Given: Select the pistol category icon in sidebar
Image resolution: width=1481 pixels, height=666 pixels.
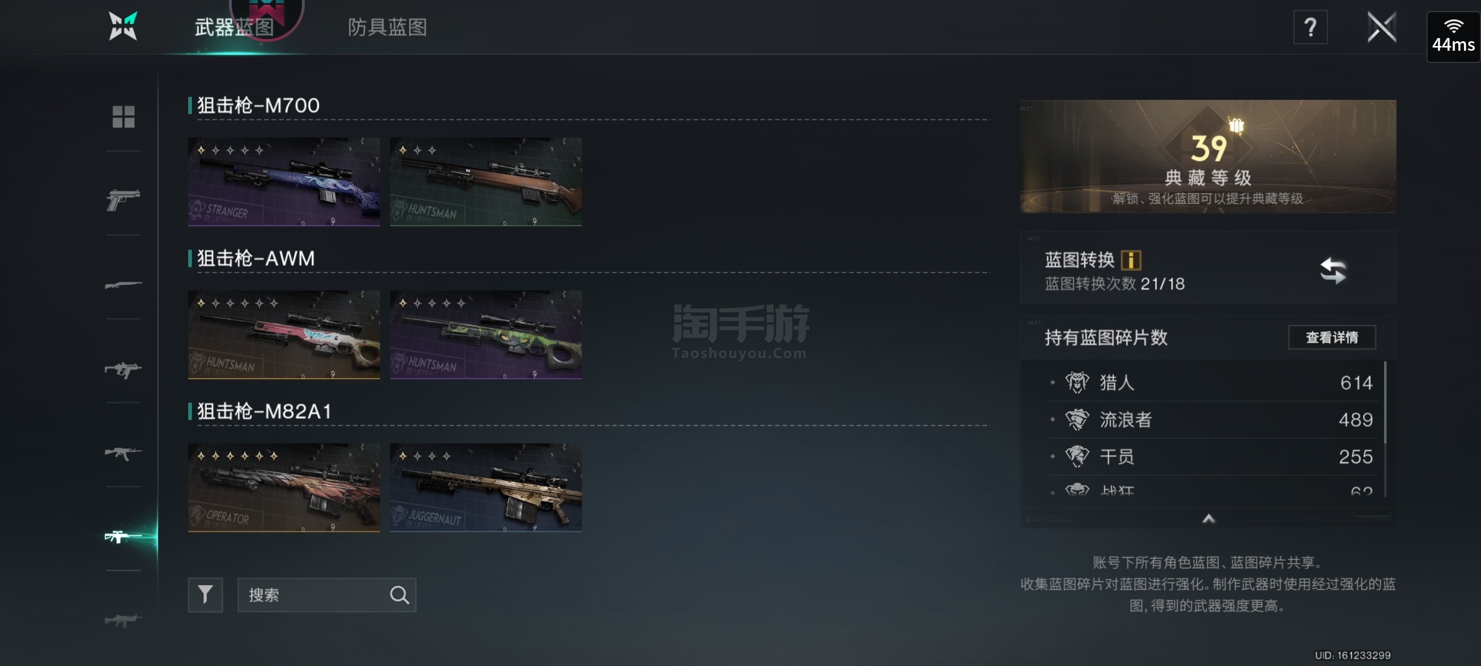Looking at the screenshot, I should click(x=123, y=200).
